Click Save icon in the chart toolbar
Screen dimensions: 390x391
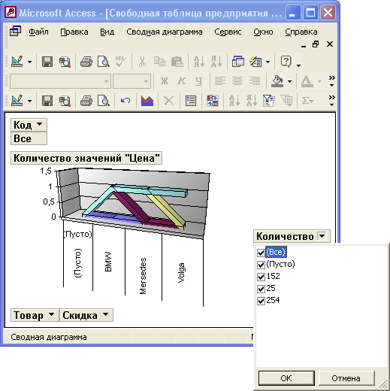pyautogui.click(x=47, y=101)
